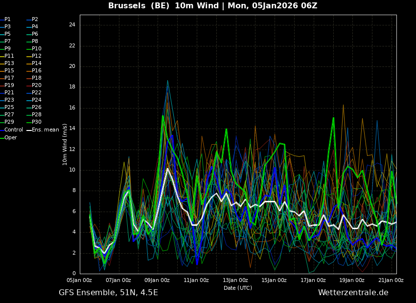The width and height of the screenshot is (416, 303).
Task: Click legend label P21
Action: tap(7, 93)
